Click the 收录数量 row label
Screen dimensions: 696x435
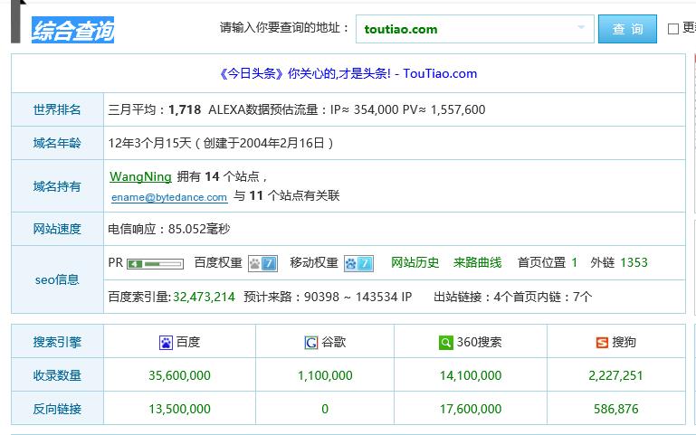pos(57,375)
